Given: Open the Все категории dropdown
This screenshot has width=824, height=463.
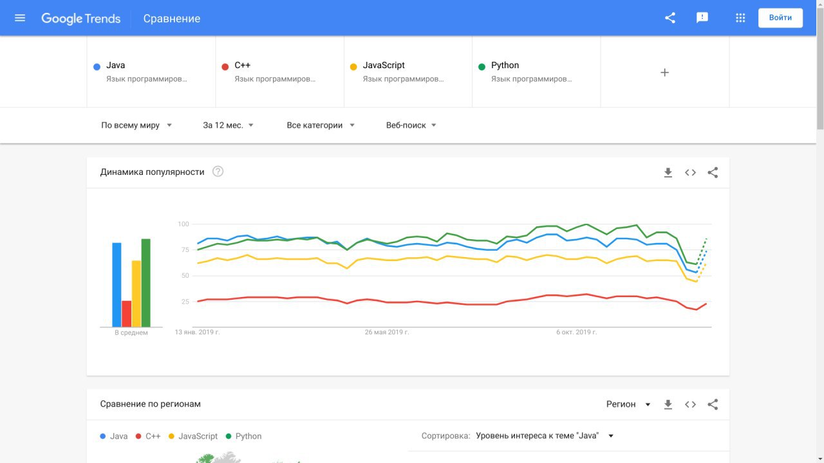Looking at the screenshot, I should point(321,125).
